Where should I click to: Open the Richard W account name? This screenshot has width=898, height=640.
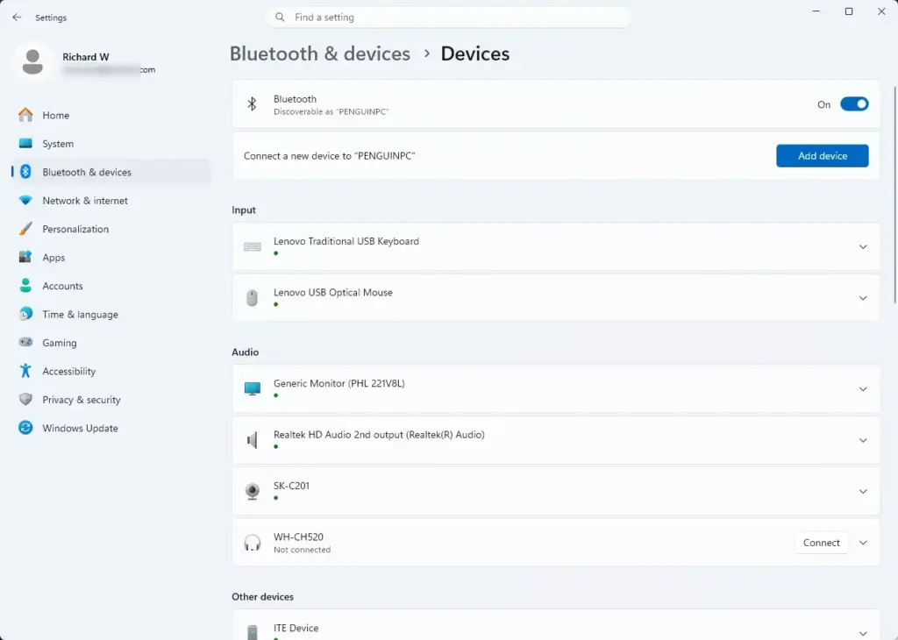(x=85, y=57)
